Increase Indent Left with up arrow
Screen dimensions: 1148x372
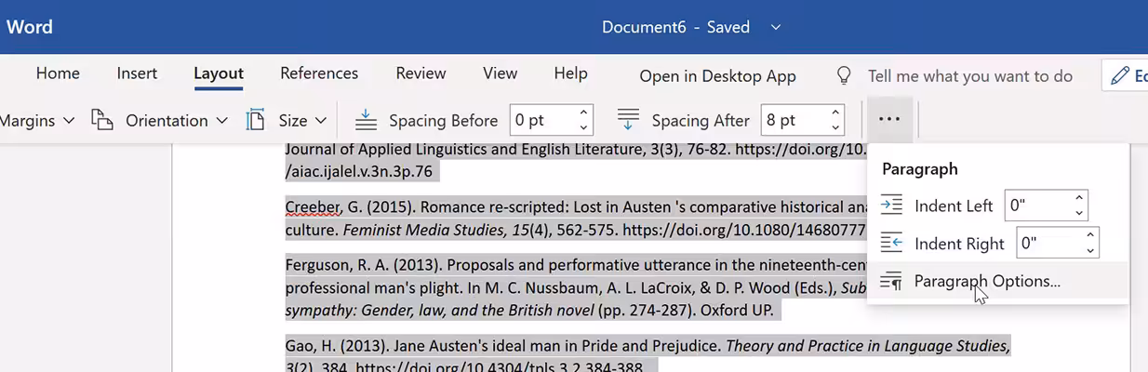pyautogui.click(x=1079, y=198)
